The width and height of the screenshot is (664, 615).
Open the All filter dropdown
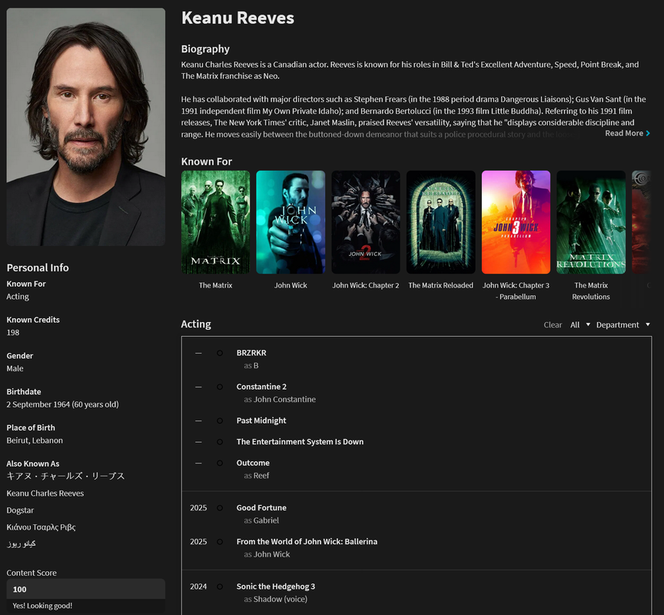pyautogui.click(x=579, y=325)
